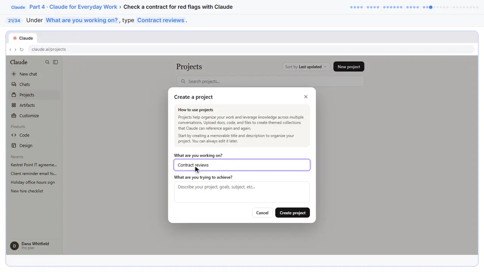Click the project name field with Contract reviews
This screenshot has height=272, width=484.
242,165
